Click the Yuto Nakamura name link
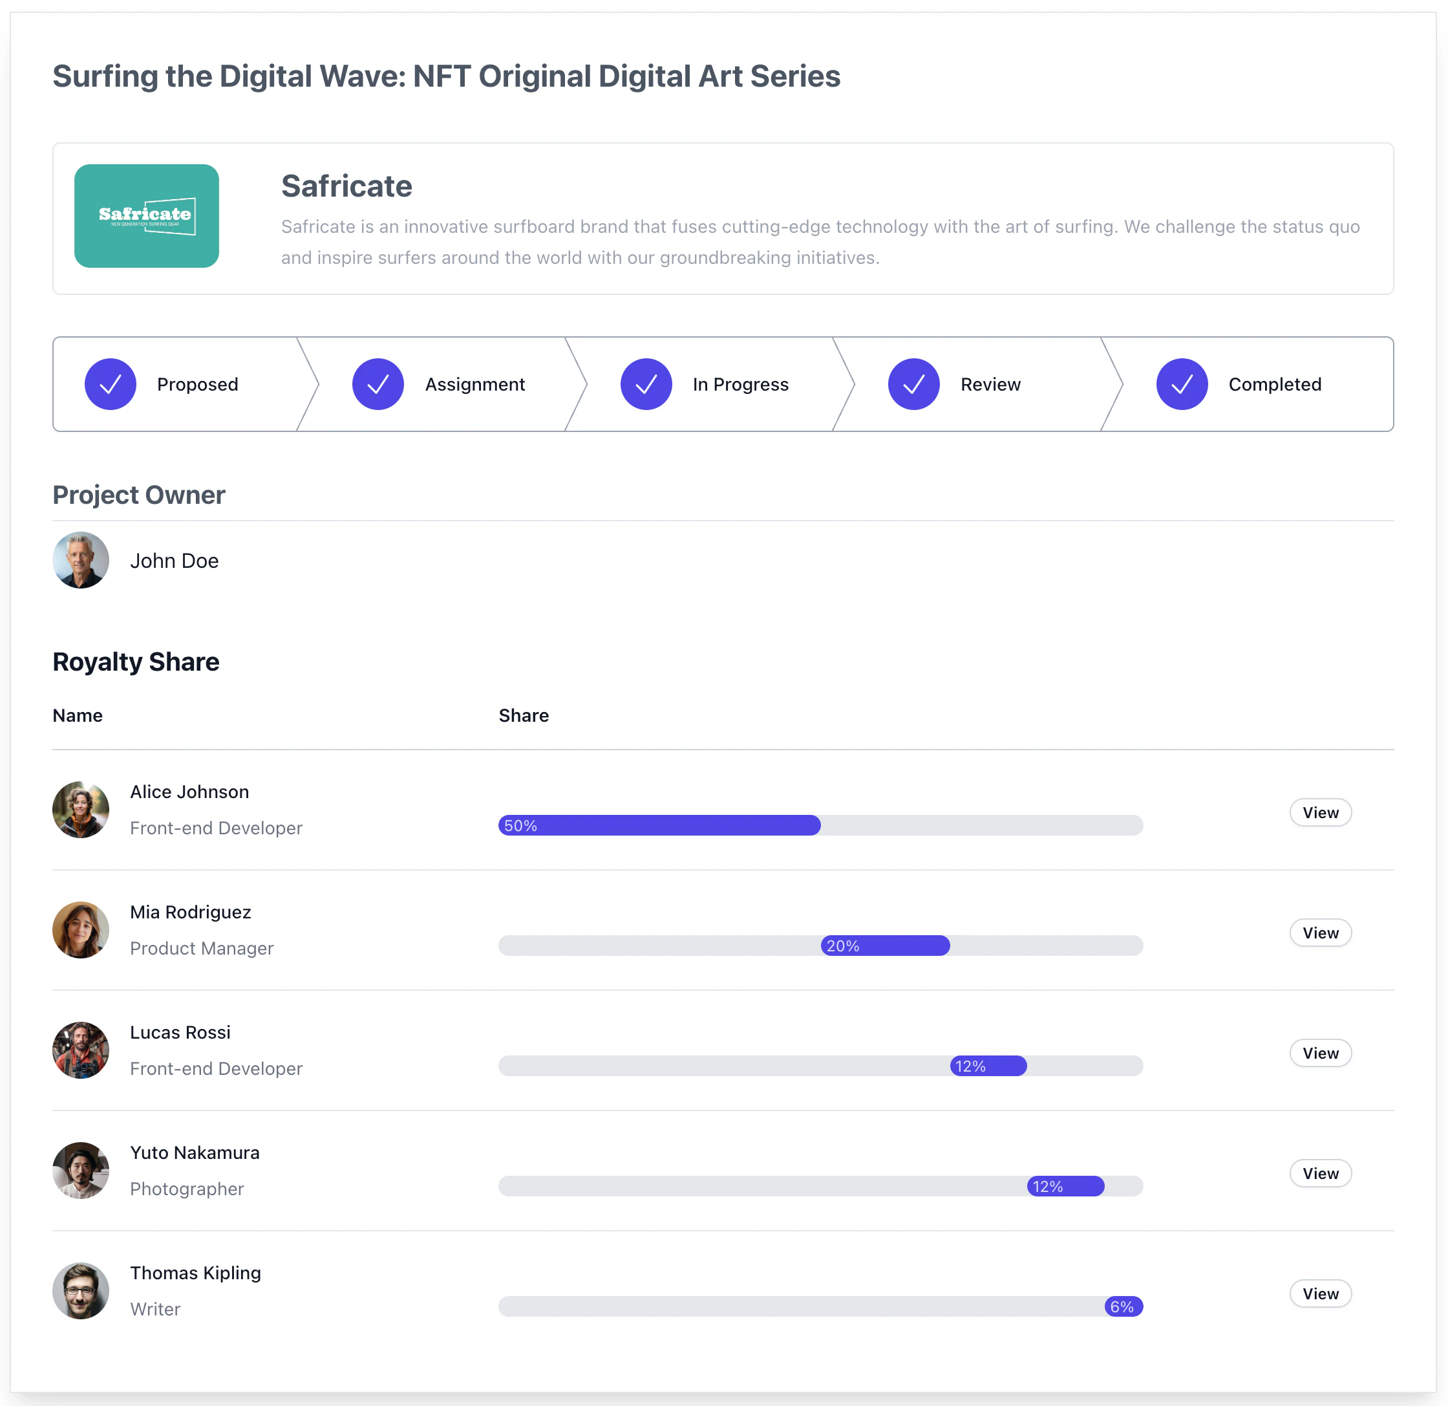This screenshot has height=1406, width=1448. click(x=195, y=1152)
